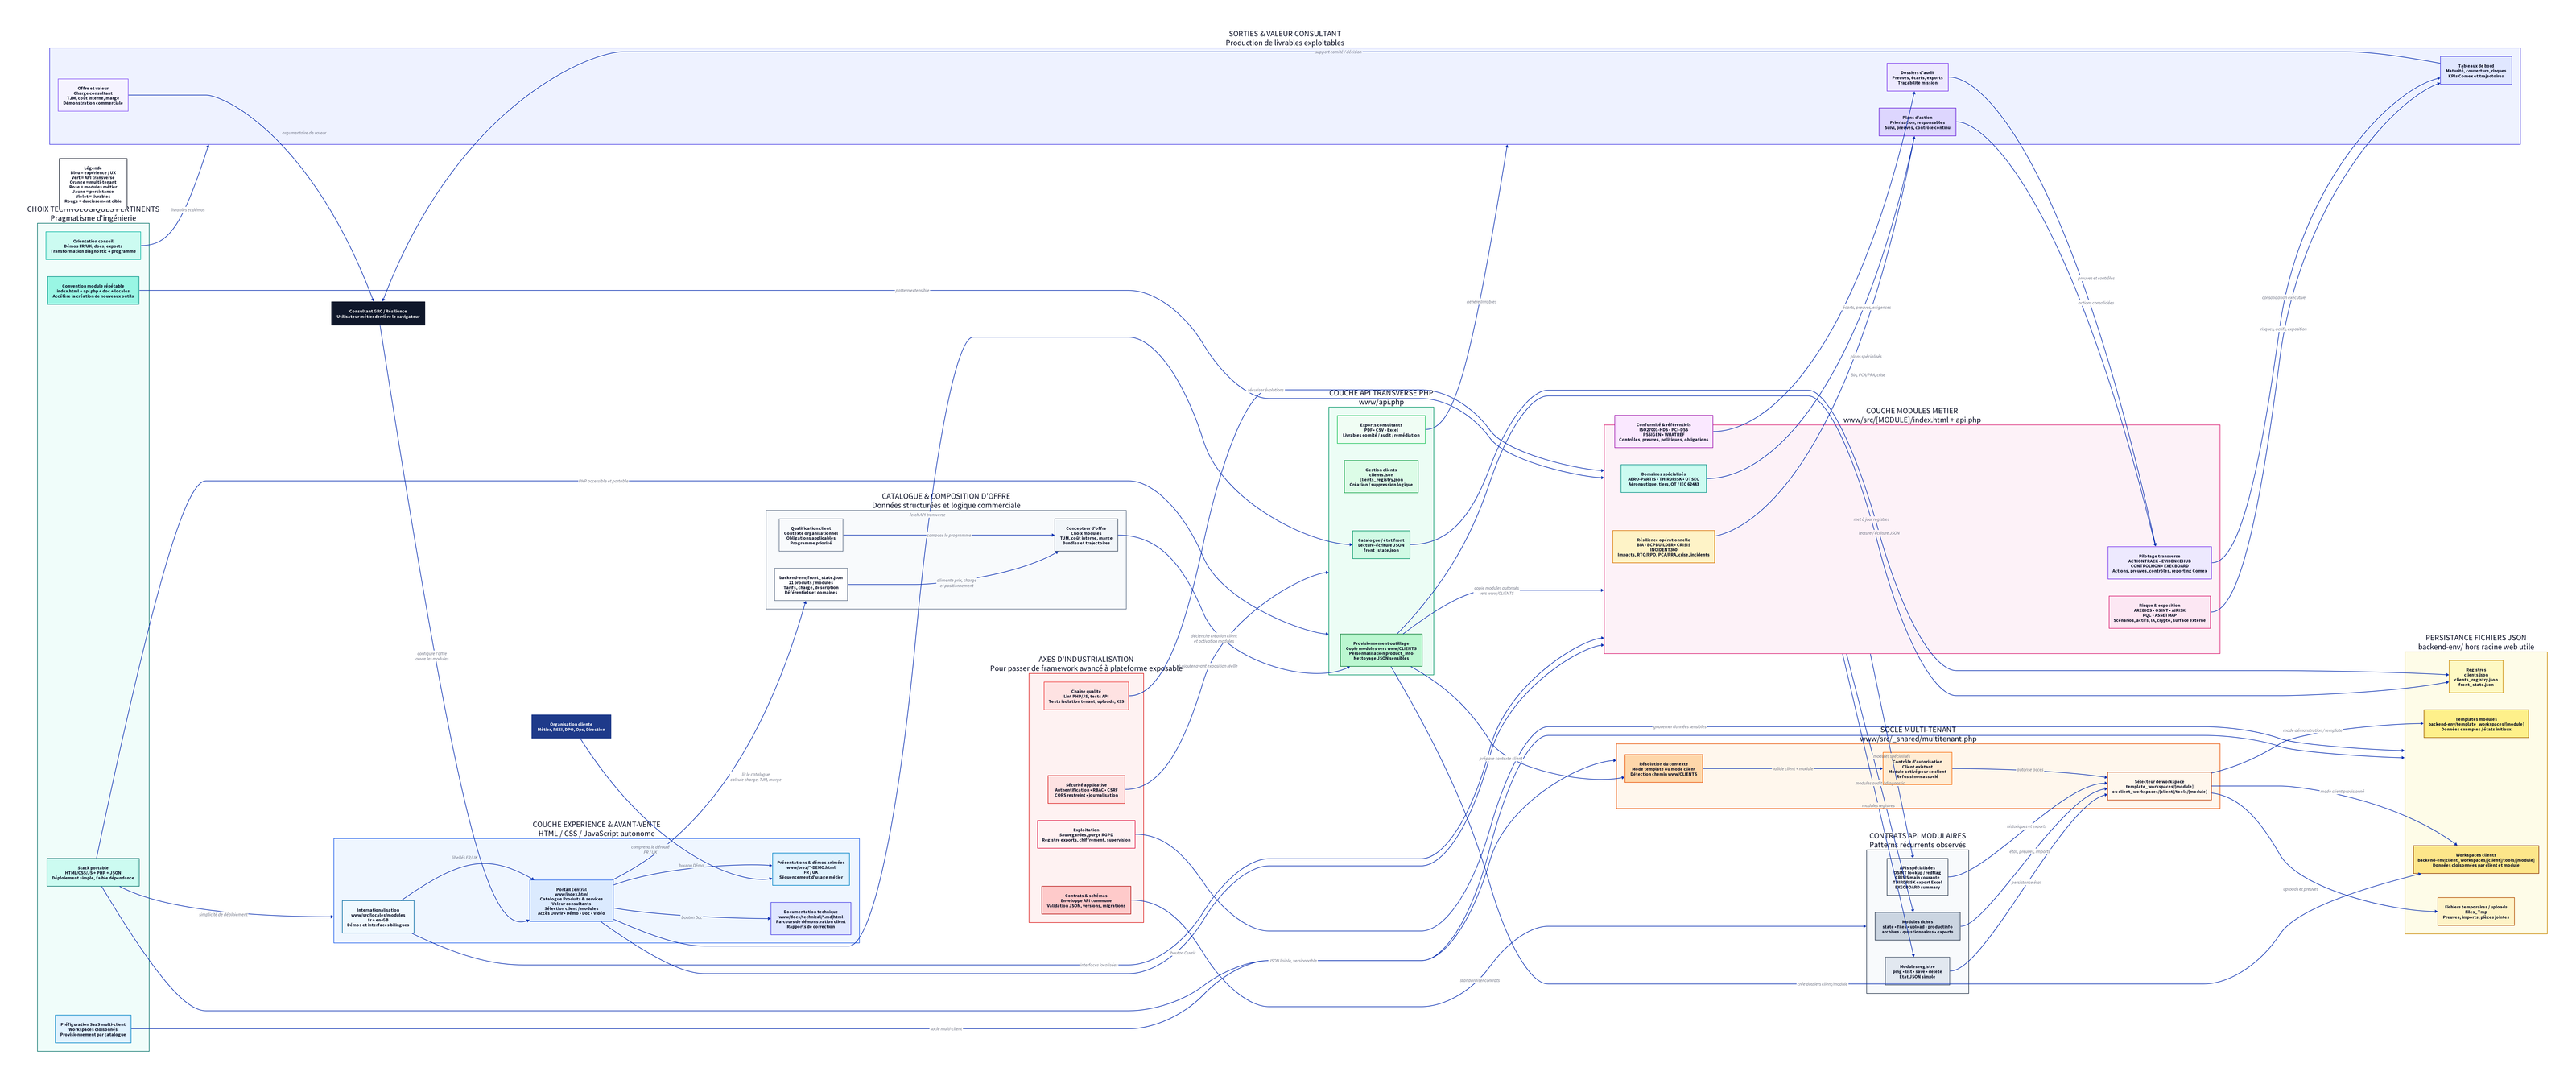
Task: Click the 'compose le programme' edge label
Action: (x=949, y=535)
